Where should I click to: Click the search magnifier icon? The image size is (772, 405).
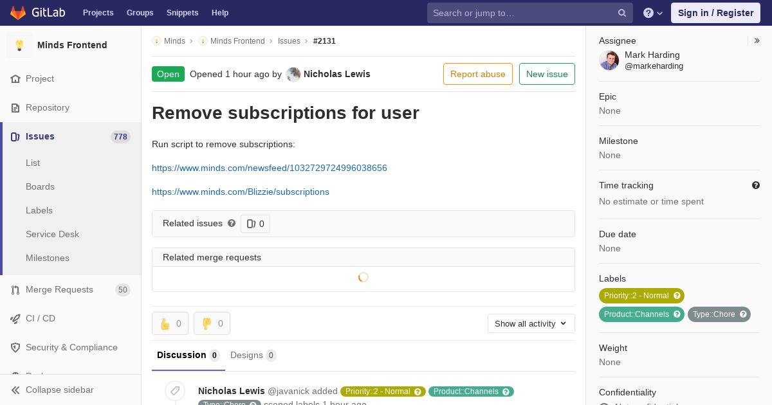tap(622, 13)
